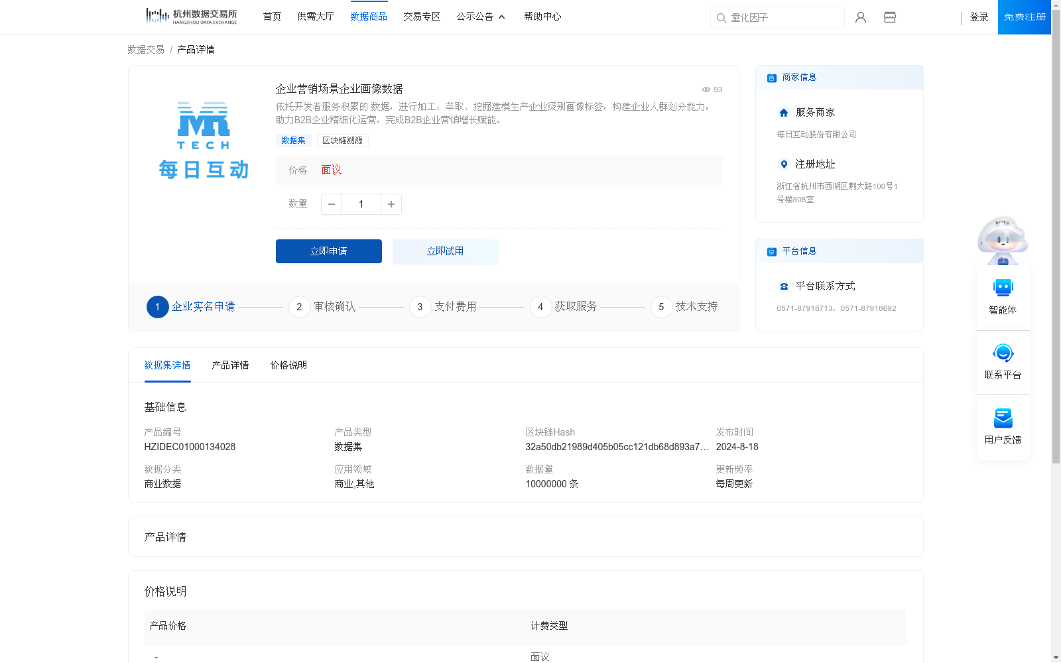This screenshot has width=1061, height=663.
Task: Click the 登录 login link
Action: pyautogui.click(x=979, y=17)
